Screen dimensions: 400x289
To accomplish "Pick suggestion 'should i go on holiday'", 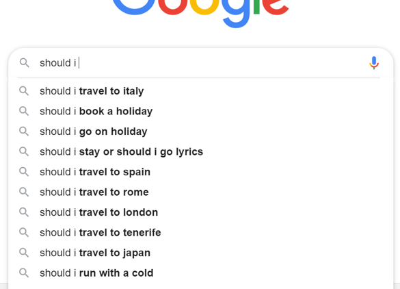I will [201, 131].
